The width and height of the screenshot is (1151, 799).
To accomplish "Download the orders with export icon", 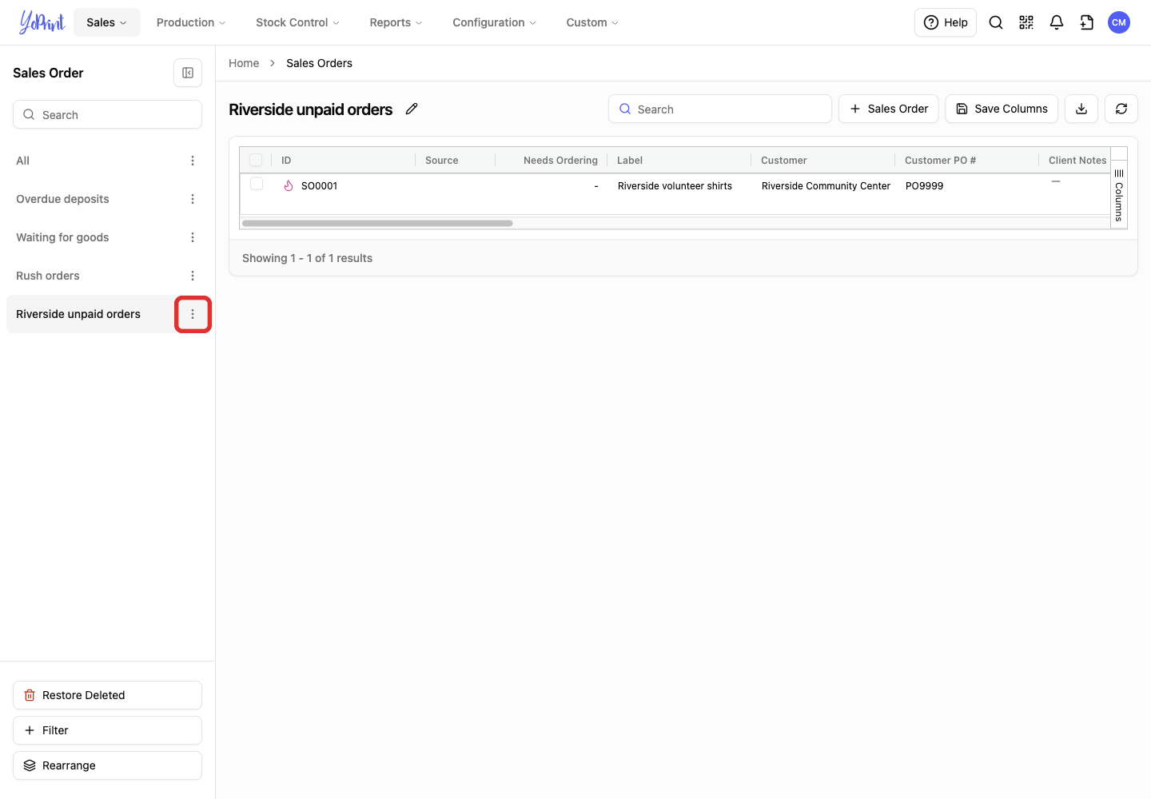I will [1081, 109].
